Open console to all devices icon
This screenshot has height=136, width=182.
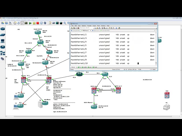click(x=26, y=23)
